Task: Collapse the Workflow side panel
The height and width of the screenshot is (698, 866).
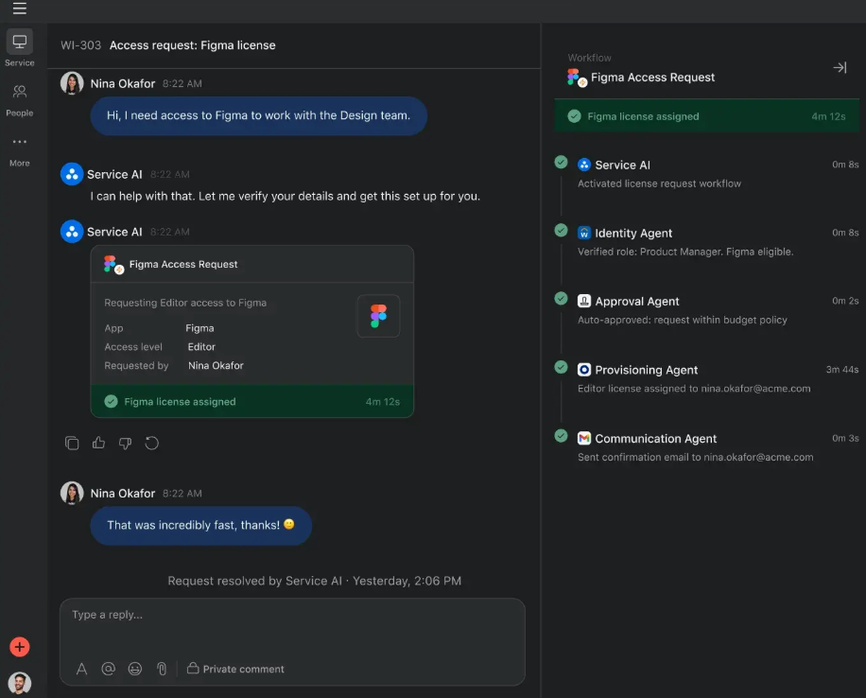Action: tap(840, 67)
